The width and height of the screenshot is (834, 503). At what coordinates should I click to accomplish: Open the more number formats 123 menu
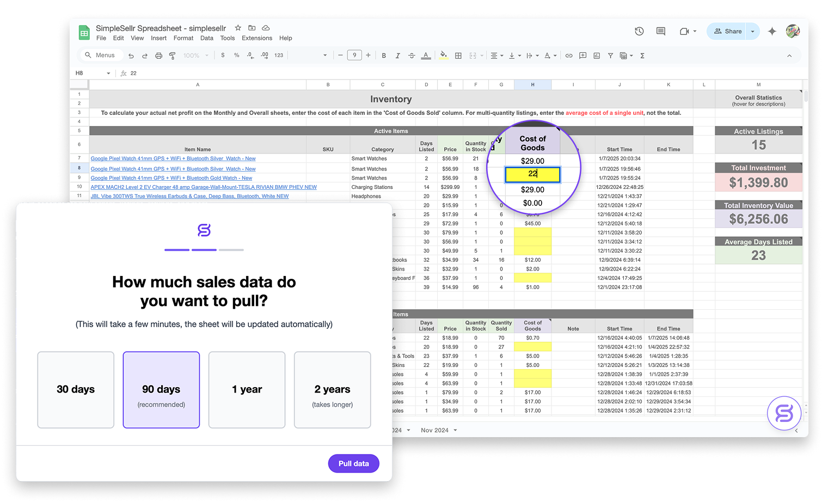point(279,56)
